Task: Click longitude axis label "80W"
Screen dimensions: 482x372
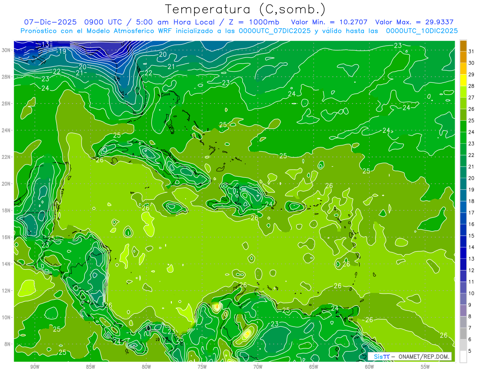Action: 147,367
